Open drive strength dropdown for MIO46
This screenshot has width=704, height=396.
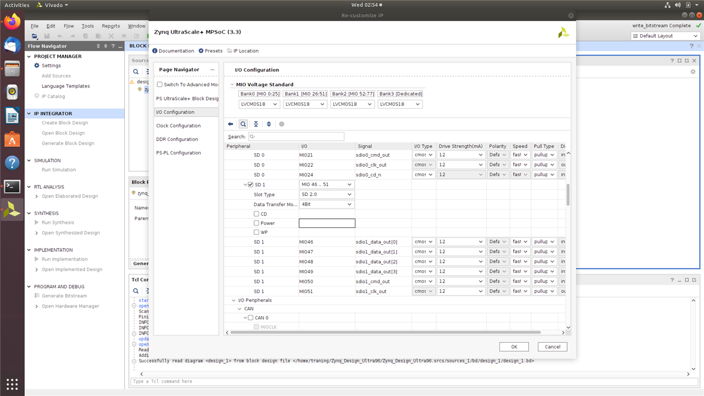tap(461, 242)
